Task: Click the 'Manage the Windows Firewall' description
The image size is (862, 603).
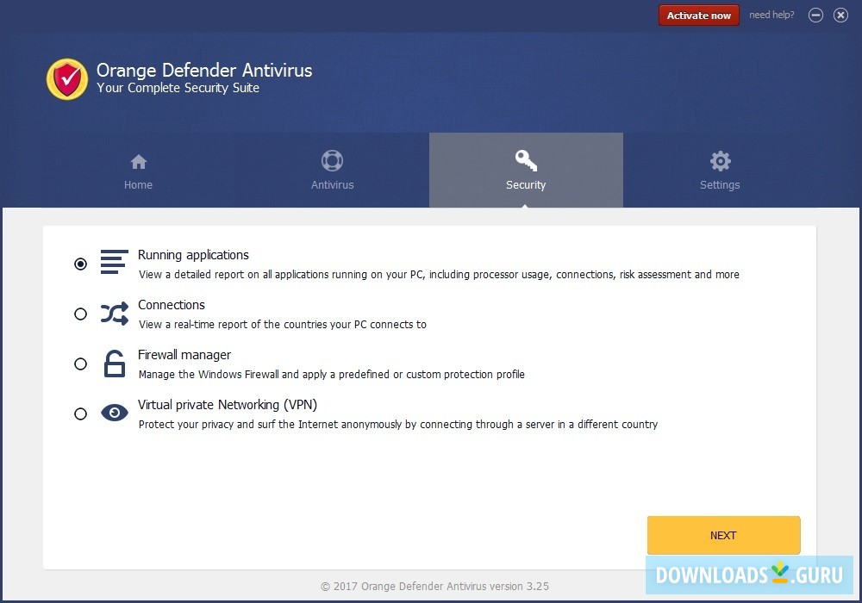Action: point(332,375)
